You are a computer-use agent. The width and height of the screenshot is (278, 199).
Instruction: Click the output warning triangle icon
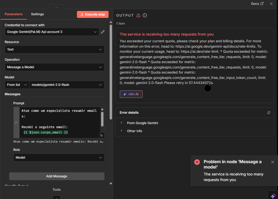point(138,16)
